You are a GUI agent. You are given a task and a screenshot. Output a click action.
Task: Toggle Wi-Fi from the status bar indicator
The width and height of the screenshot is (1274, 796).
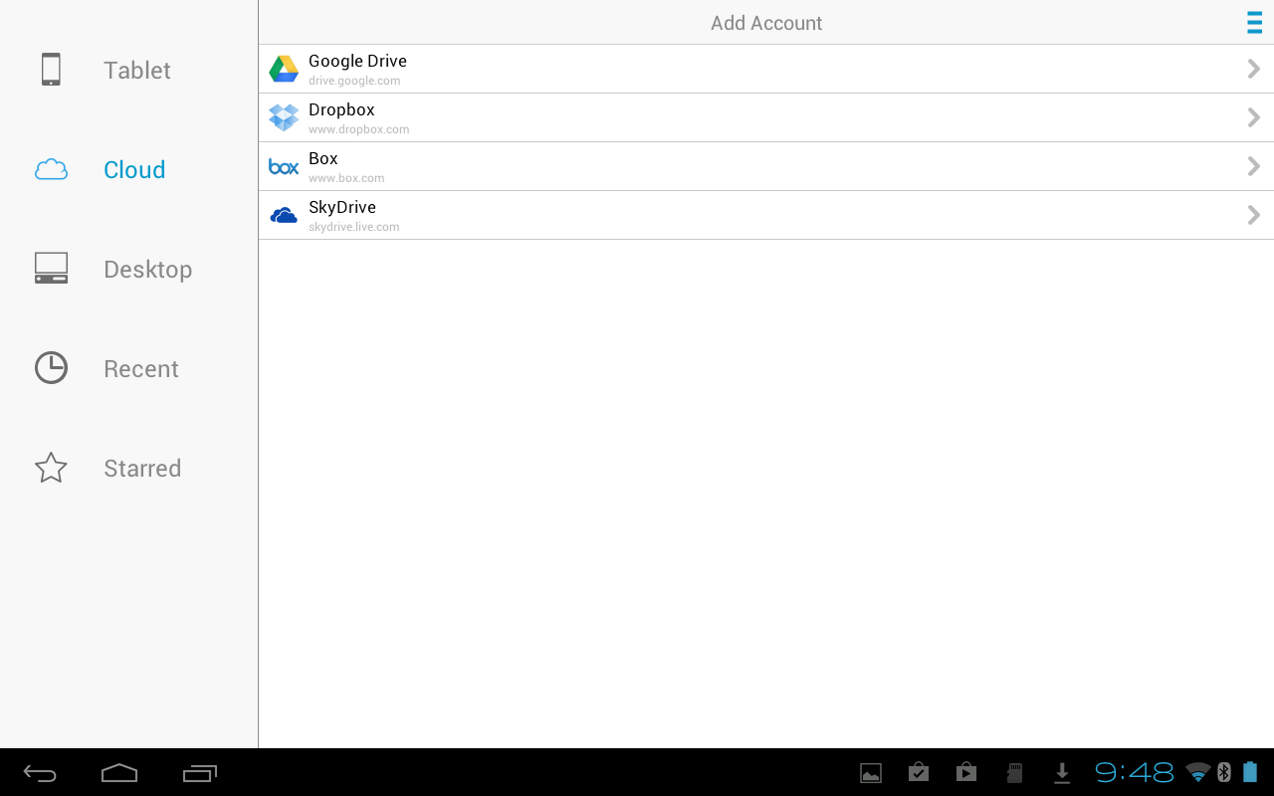tap(1196, 772)
